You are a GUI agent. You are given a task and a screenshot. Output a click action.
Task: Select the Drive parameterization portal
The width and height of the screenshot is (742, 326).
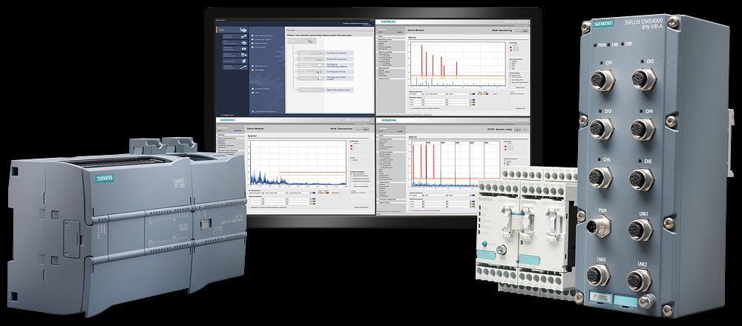(x=235, y=55)
